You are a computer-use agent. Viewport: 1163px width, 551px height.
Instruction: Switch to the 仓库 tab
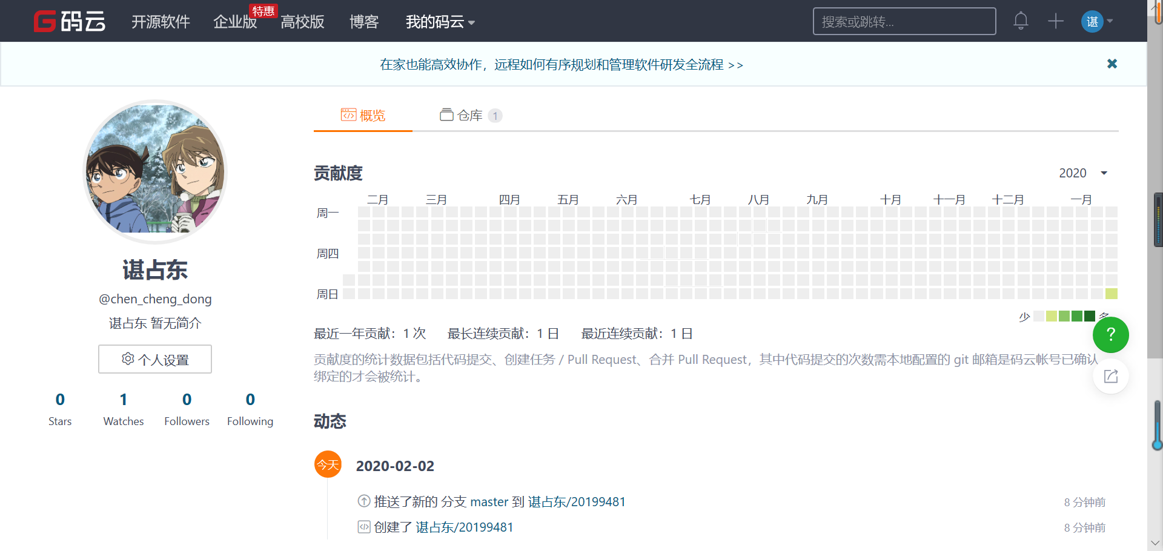pos(470,115)
